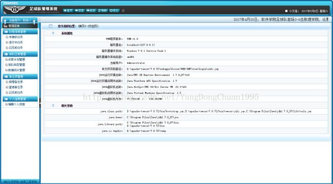Image resolution: width=333 pixels, height=184 pixels.
Task: Click the bullet icon beside 未接收任务
Action: 7,37
